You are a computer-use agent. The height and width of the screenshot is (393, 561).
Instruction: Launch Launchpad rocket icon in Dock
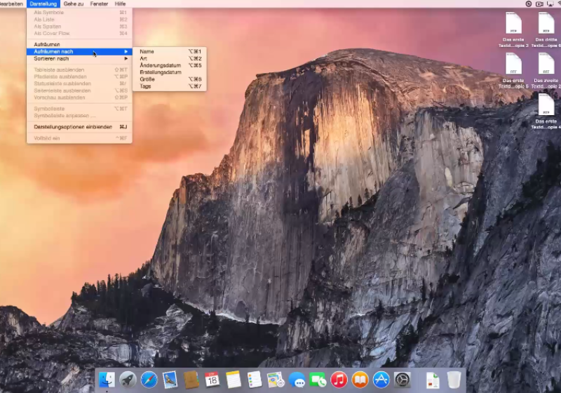128,380
